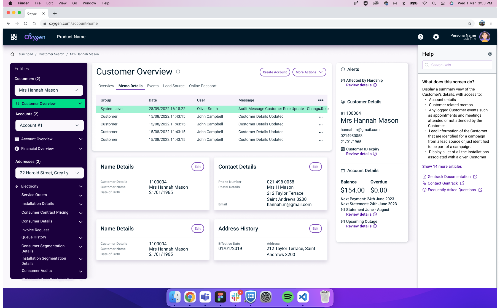Click the Create Account button
500x308 pixels.
point(275,72)
